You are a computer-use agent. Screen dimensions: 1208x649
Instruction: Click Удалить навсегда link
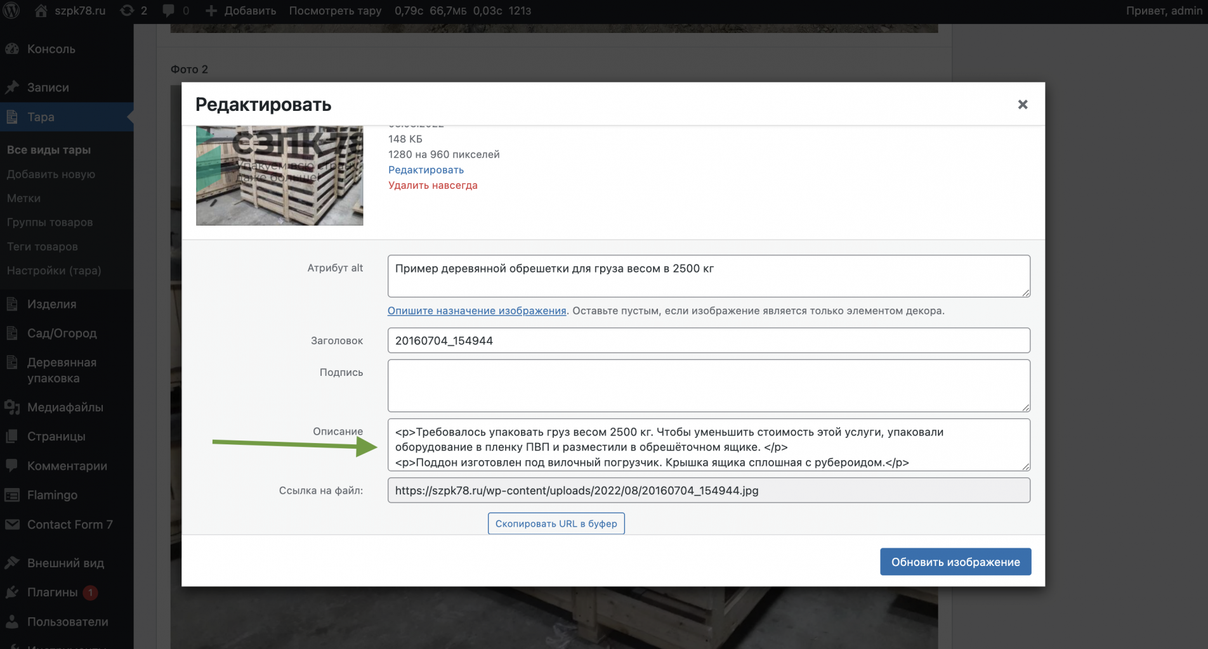(433, 186)
